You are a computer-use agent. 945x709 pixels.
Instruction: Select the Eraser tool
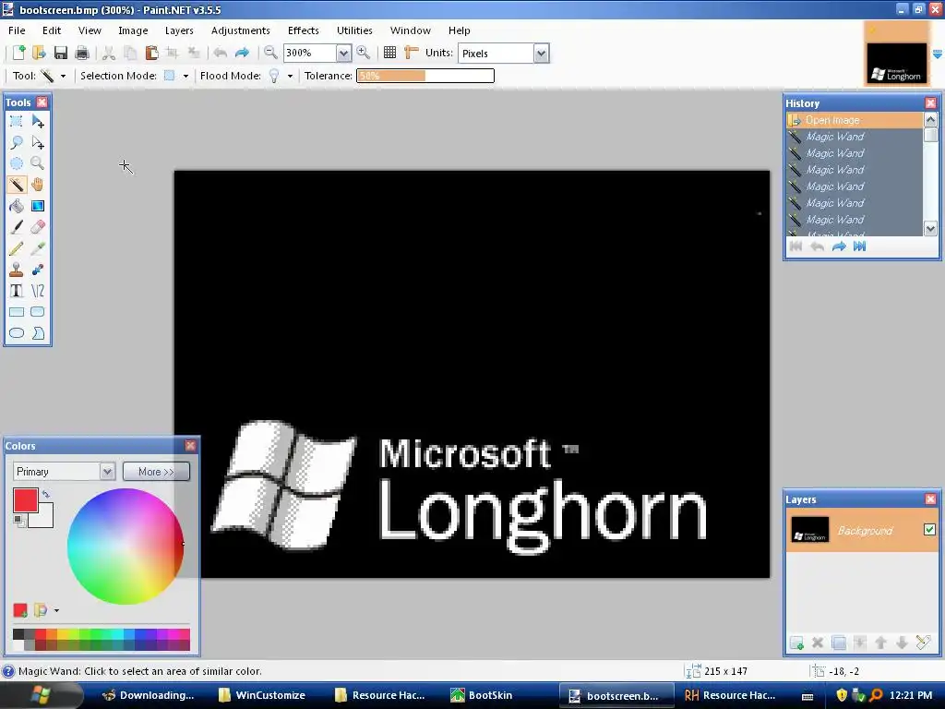37,227
